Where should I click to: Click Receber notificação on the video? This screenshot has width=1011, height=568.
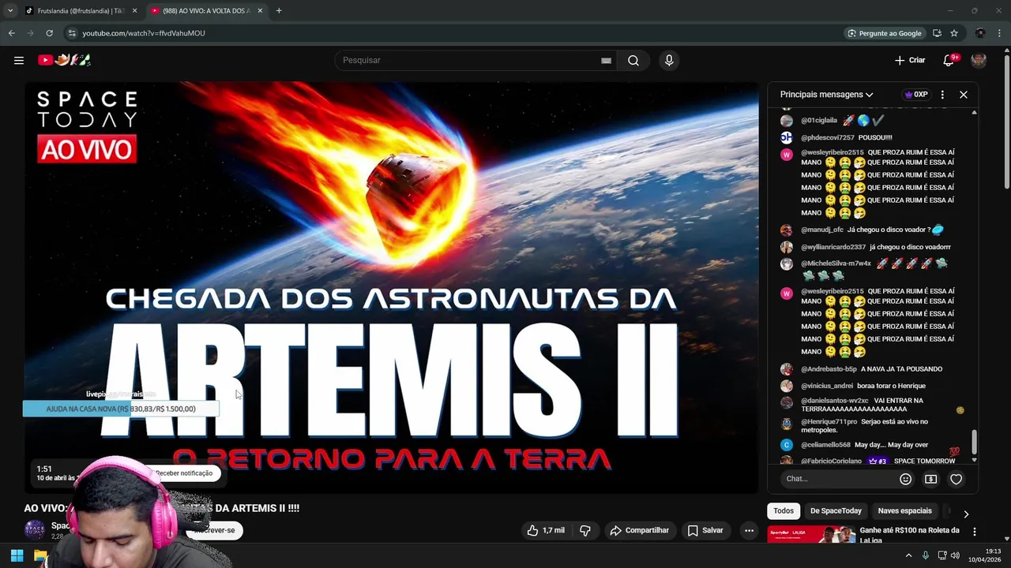[183, 473]
